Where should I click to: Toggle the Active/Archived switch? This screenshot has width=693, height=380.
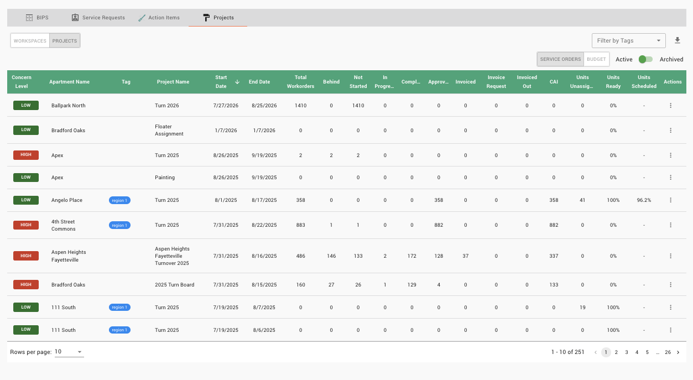click(x=645, y=59)
